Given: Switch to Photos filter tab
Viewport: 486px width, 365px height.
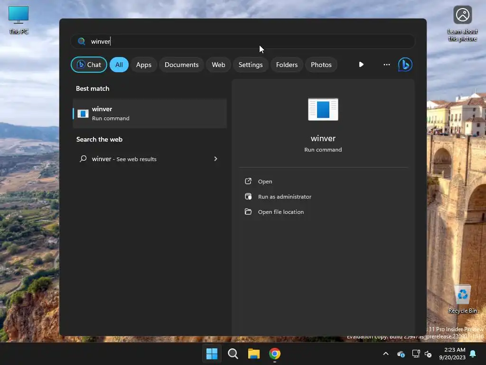Looking at the screenshot, I should click(321, 65).
